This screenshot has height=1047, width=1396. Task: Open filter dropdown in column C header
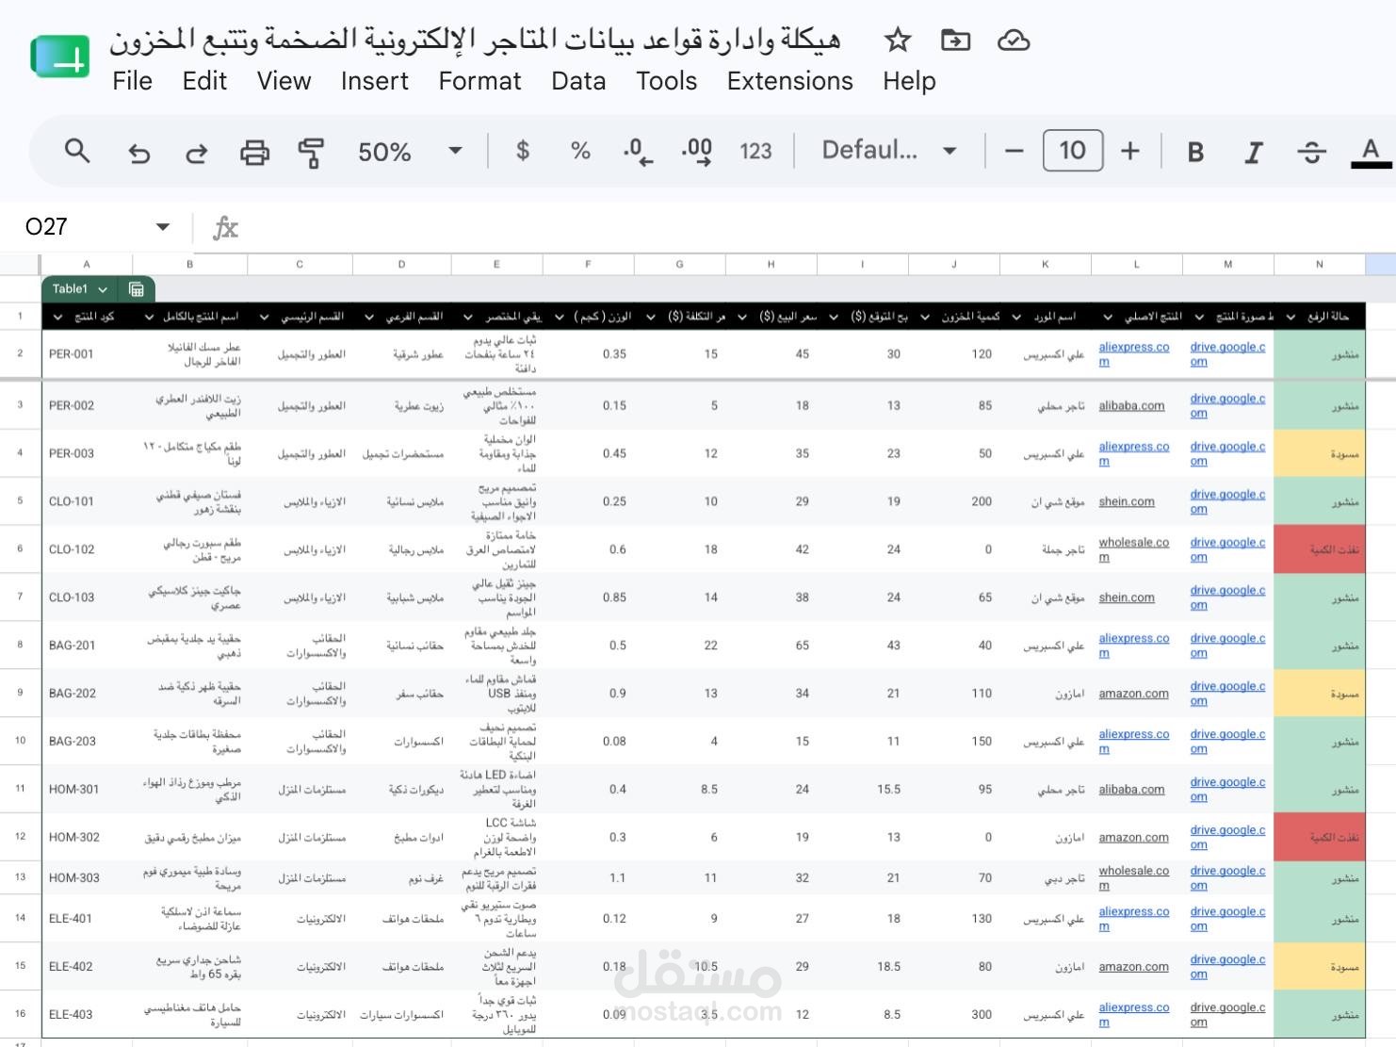pyautogui.click(x=264, y=317)
